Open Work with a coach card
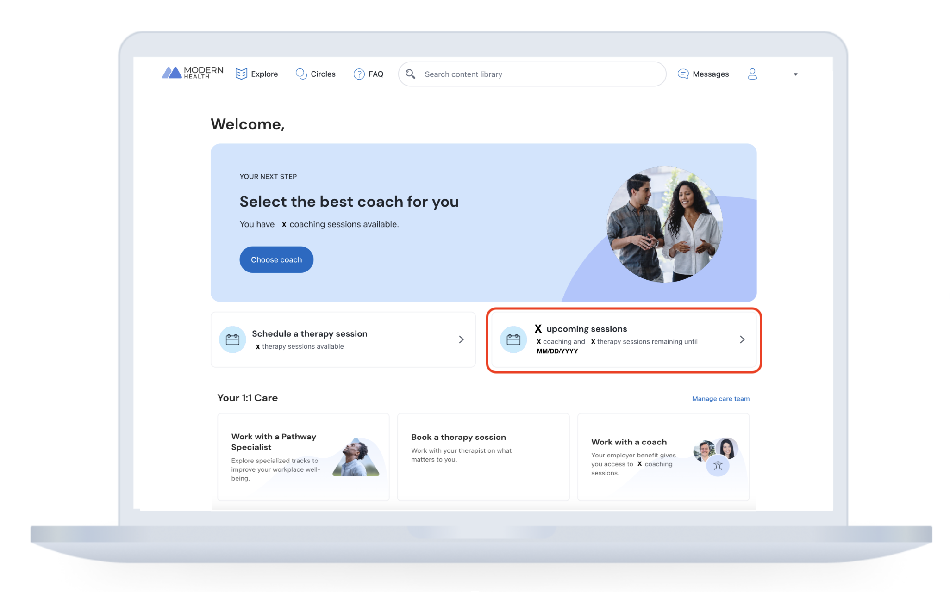This screenshot has width=950, height=592. [663, 457]
